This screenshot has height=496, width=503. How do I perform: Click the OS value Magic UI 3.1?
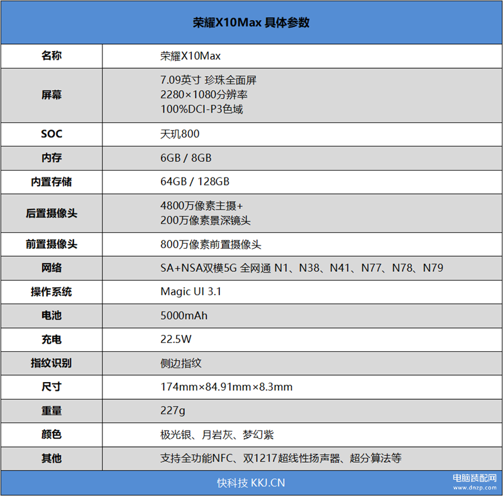click(191, 291)
